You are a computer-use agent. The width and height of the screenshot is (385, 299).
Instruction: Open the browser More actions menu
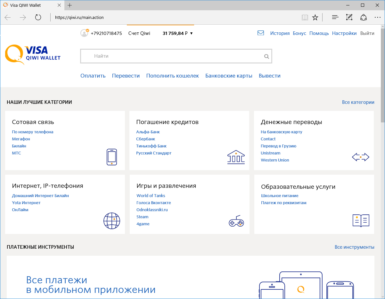coord(378,17)
